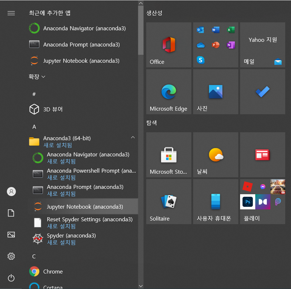Screen dimensions: 291x289
Task: Launch Chrome from app list
Action: point(83,271)
